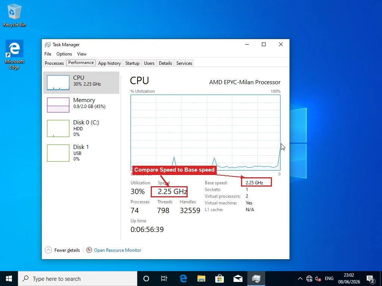Click the Virtual machine Yes value

tap(249, 203)
